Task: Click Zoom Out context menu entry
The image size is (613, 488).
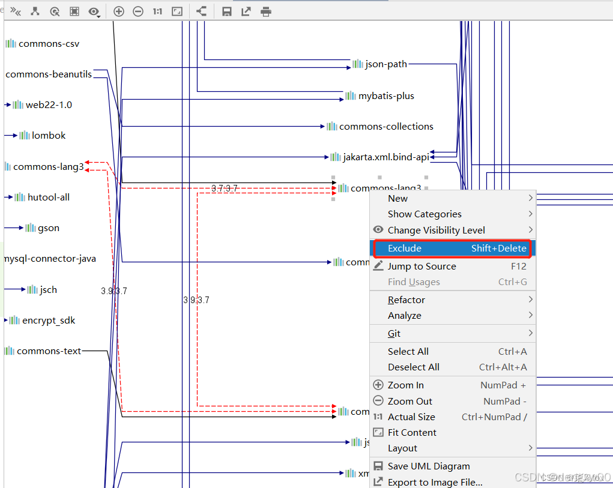Action: tap(453, 401)
